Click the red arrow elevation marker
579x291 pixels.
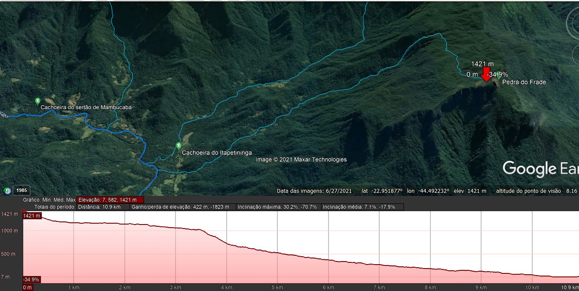point(486,74)
